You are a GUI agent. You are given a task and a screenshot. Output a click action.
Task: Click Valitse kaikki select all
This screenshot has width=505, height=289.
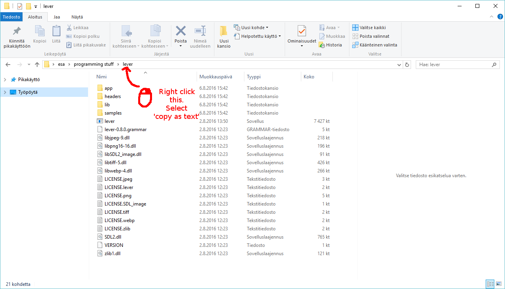(369, 28)
